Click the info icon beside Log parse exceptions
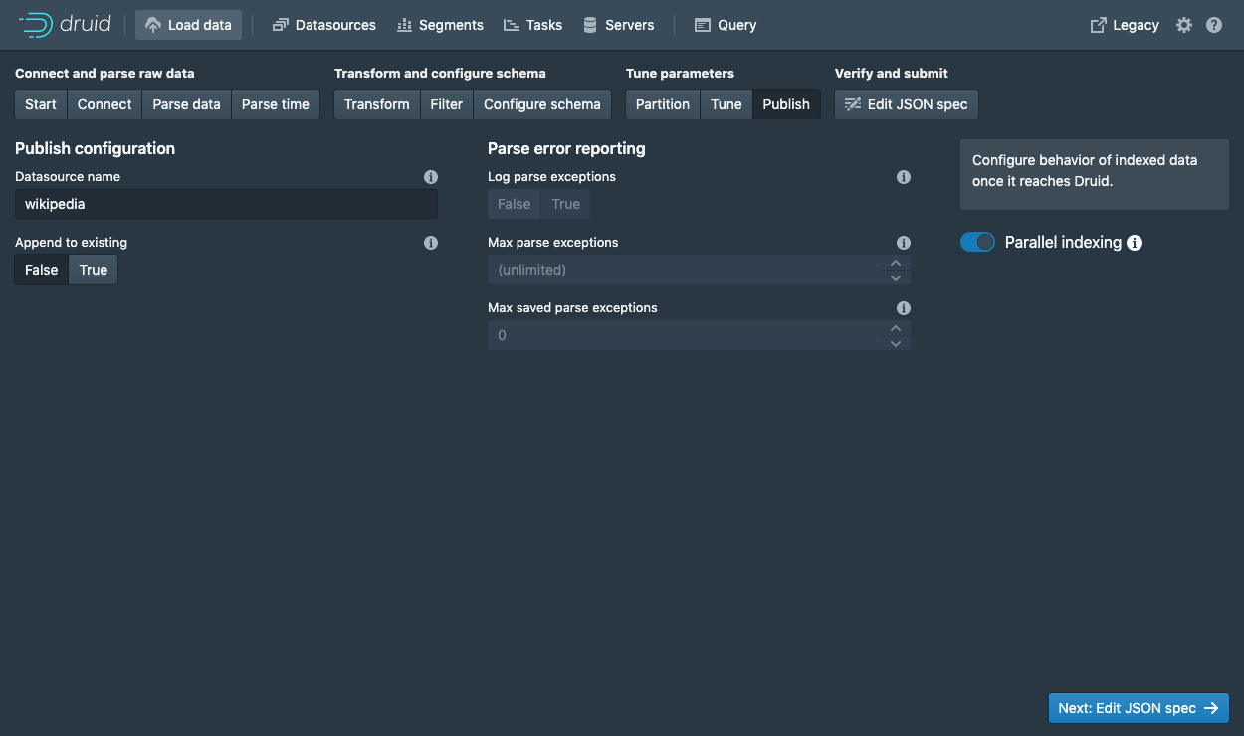1244x736 pixels. click(x=904, y=177)
